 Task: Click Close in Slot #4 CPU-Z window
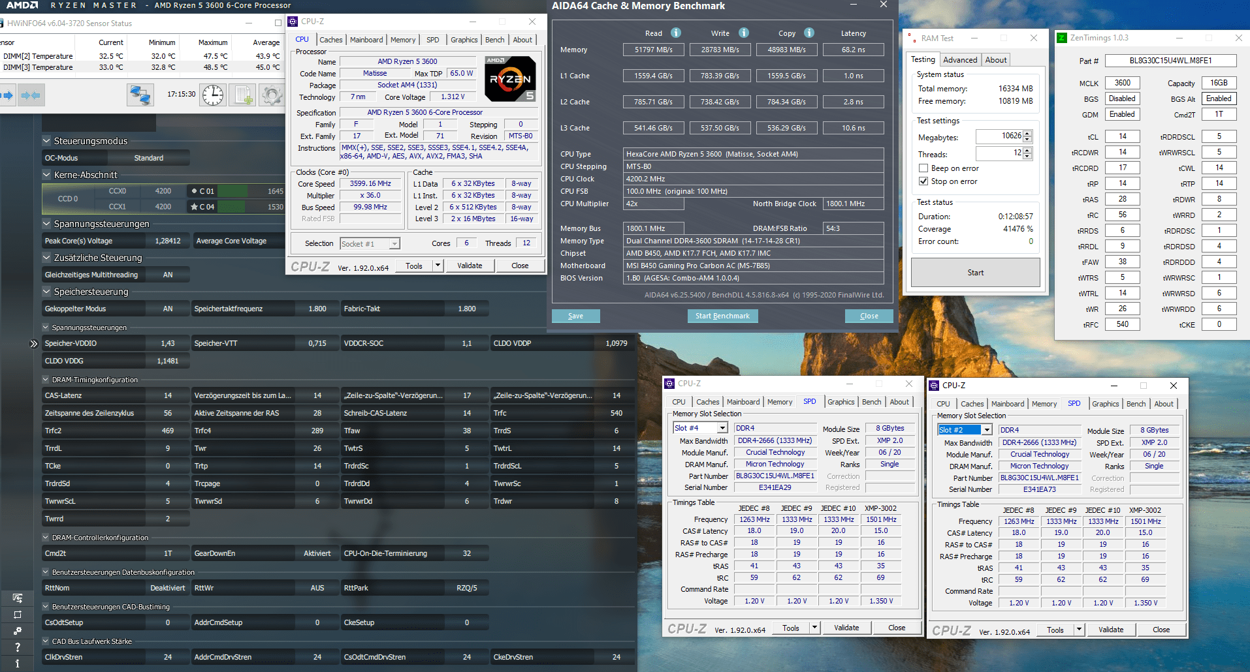click(897, 628)
